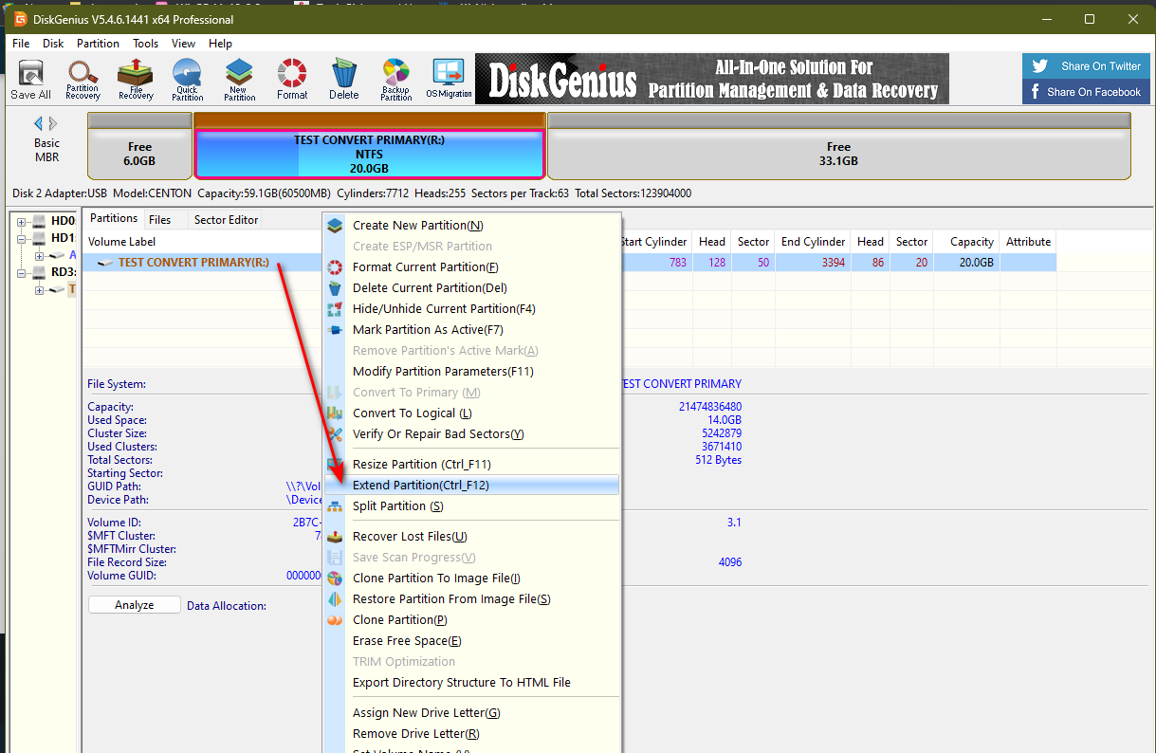Viewport: 1156px width, 753px height.
Task: Open the File menu
Action: click(x=21, y=44)
